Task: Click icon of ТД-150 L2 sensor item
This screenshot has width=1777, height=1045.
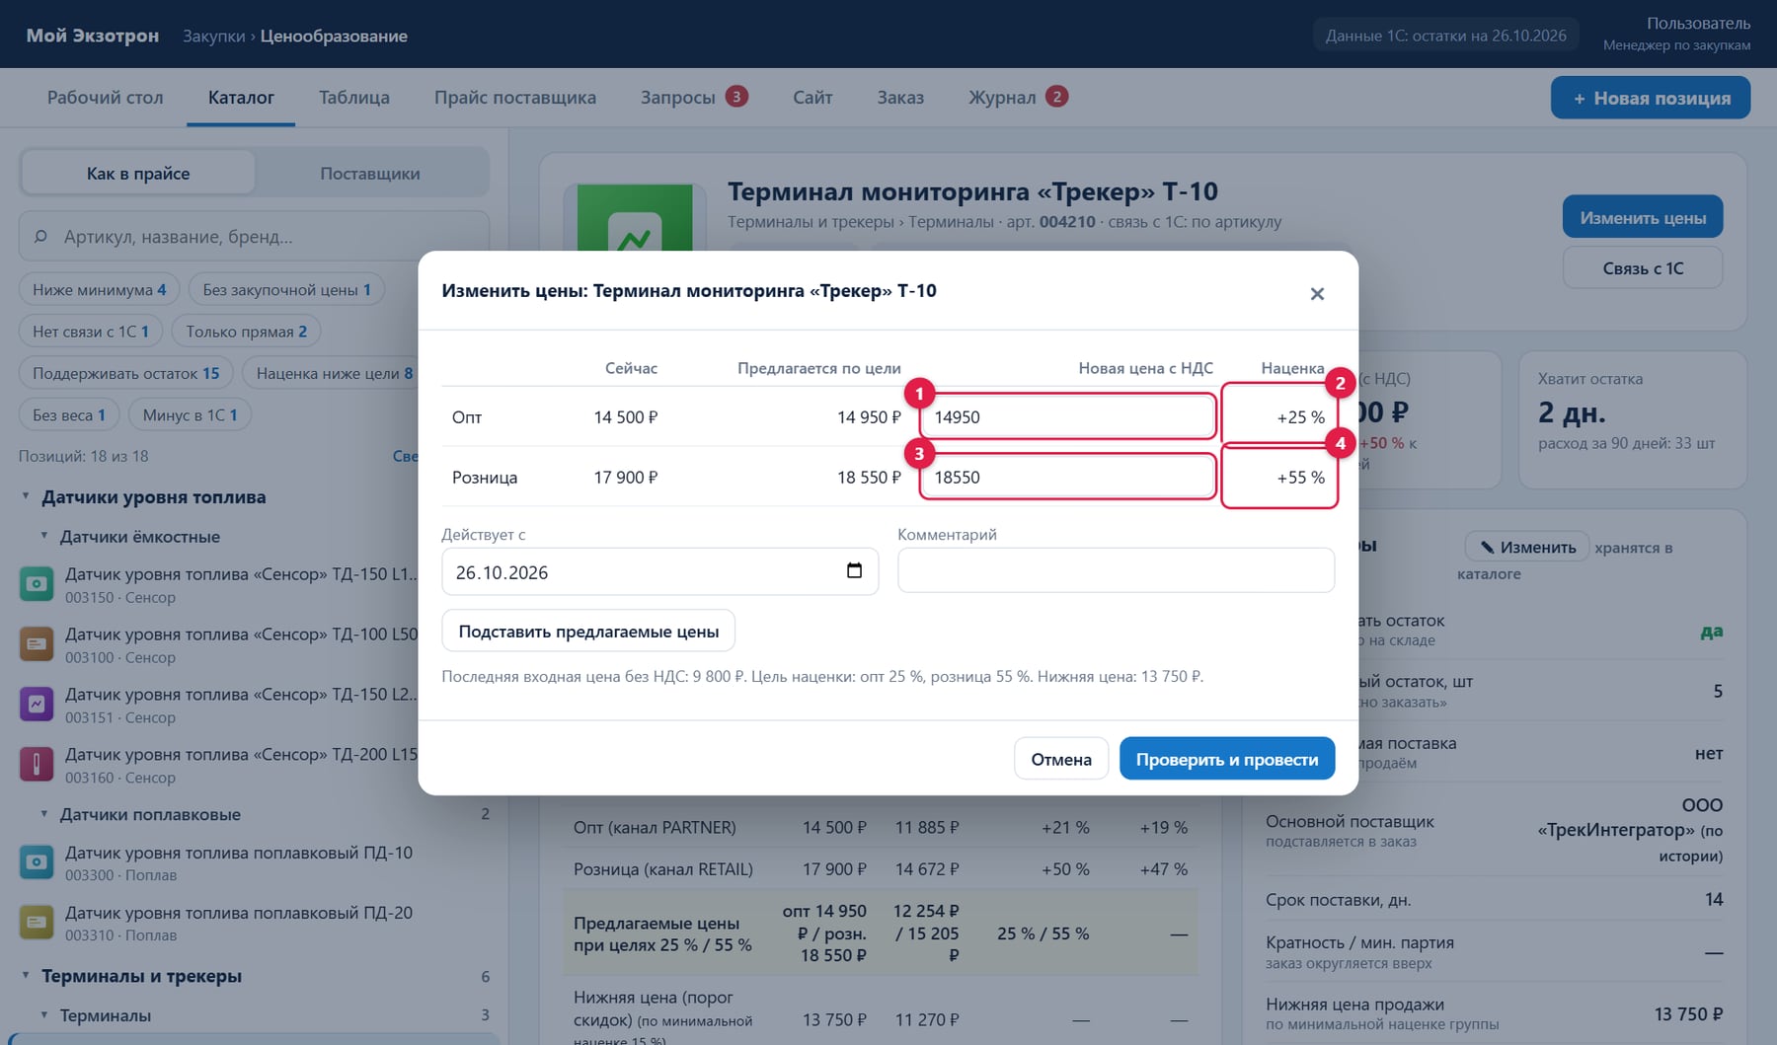Action: pos(37,705)
